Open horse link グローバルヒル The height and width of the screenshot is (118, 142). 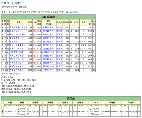17,59
